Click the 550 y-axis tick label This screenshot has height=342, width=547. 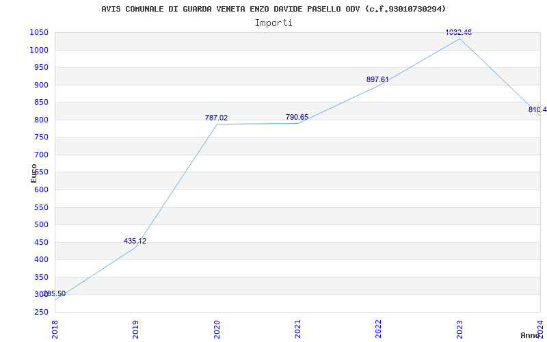coord(41,208)
